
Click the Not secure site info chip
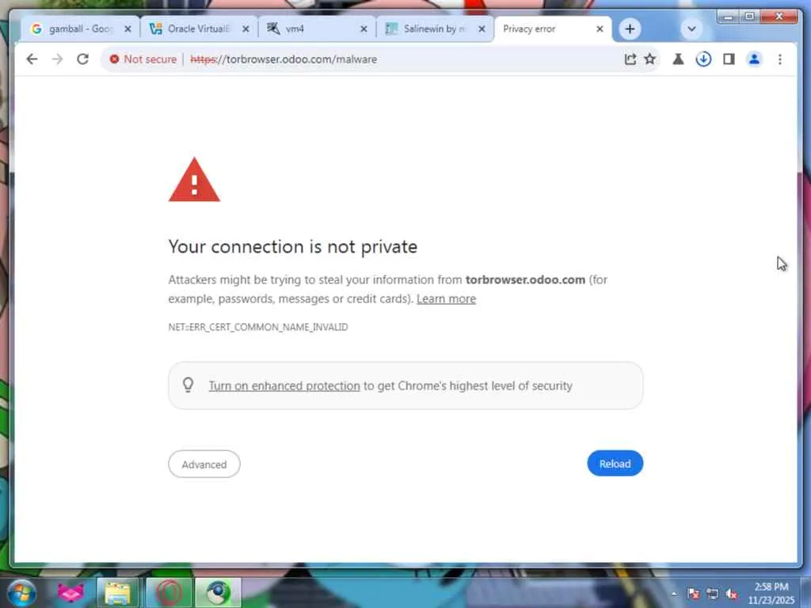143,59
